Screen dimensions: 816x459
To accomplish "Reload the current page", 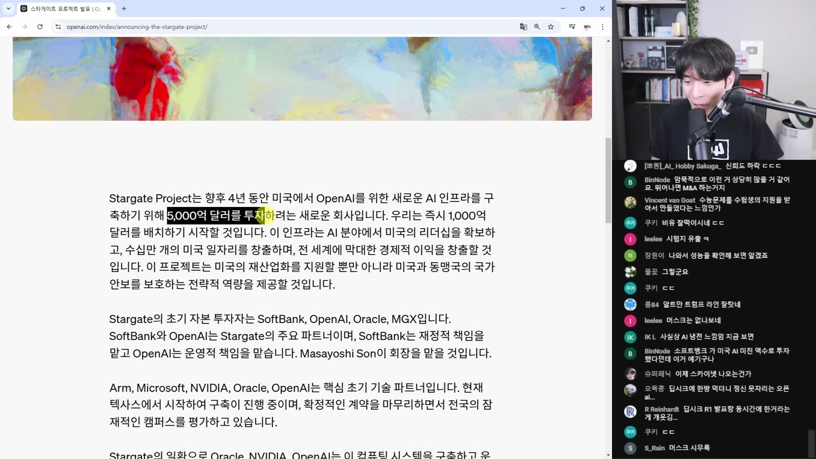I will point(40,27).
